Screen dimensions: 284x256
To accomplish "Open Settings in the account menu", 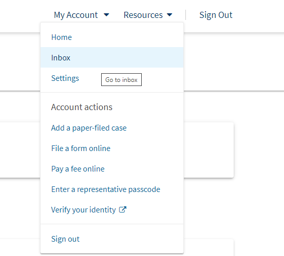I will [x=65, y=78].
